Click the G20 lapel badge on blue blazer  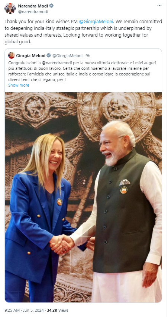[x=59, y=202]
